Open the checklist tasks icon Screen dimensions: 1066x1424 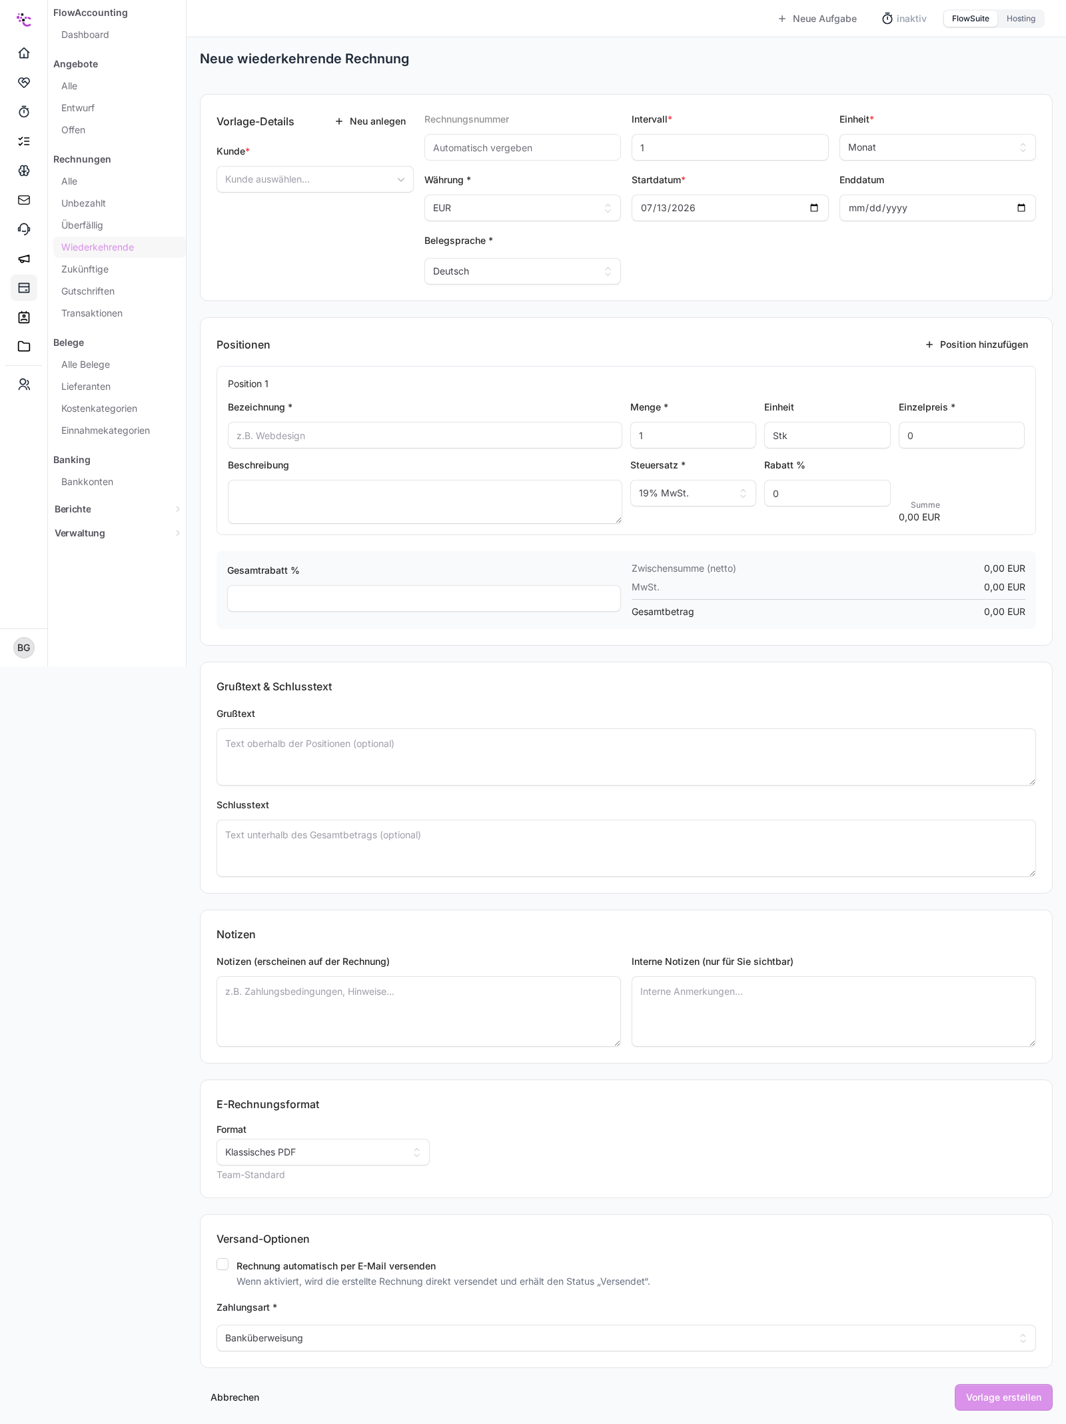(x=24, y=141)
